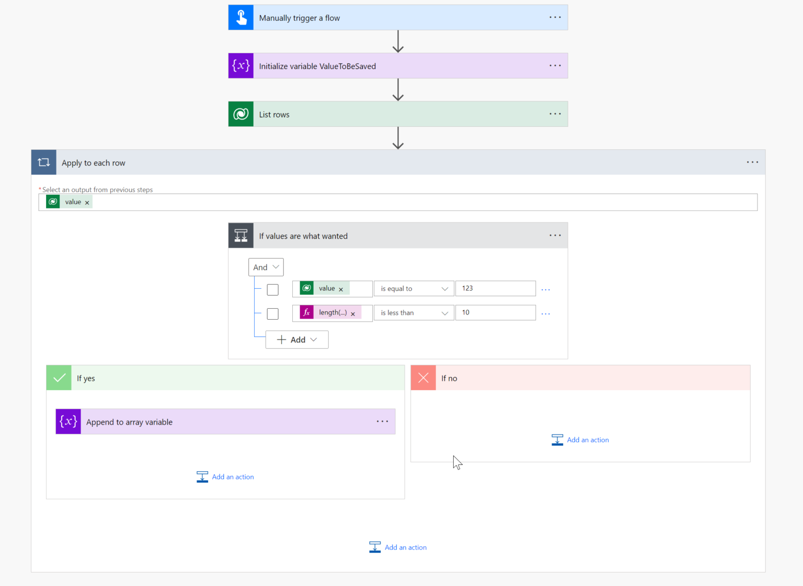Open the ellipsis menu on Apply to each row

click(x=752, y=162)
